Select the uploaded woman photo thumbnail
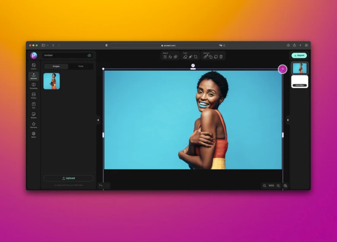The height and width of the screenshot is (242, 337). tap(51, 81)
